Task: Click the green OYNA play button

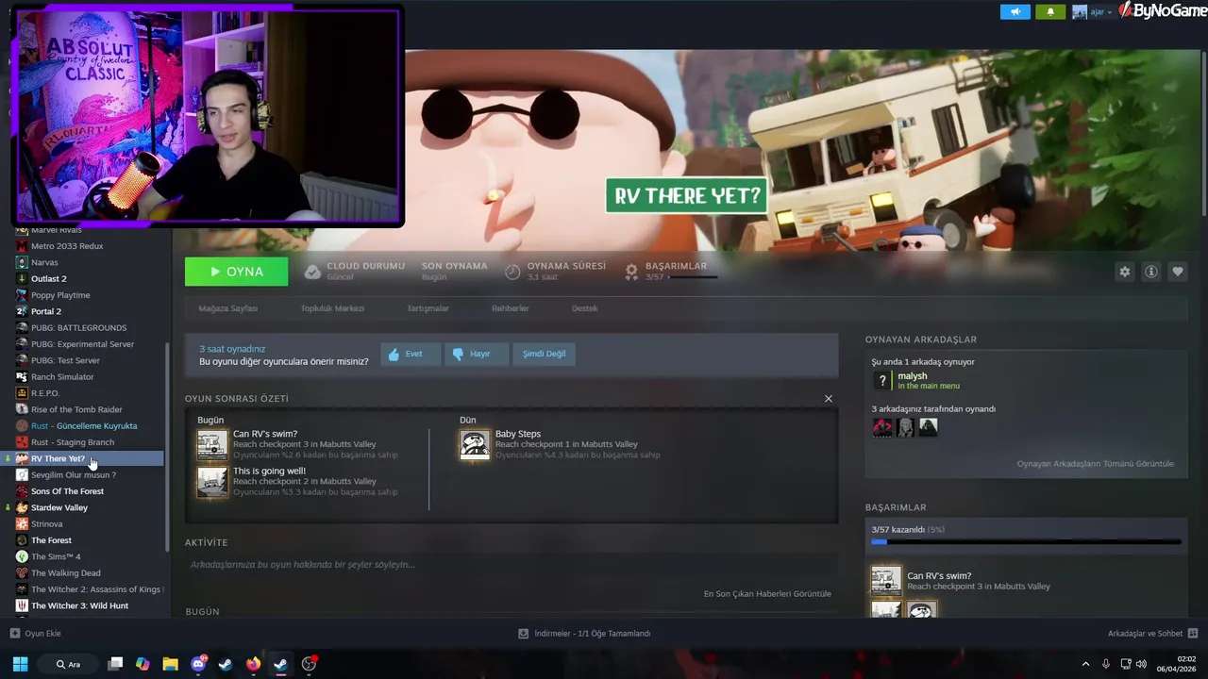Action: [x=236, y=272]
